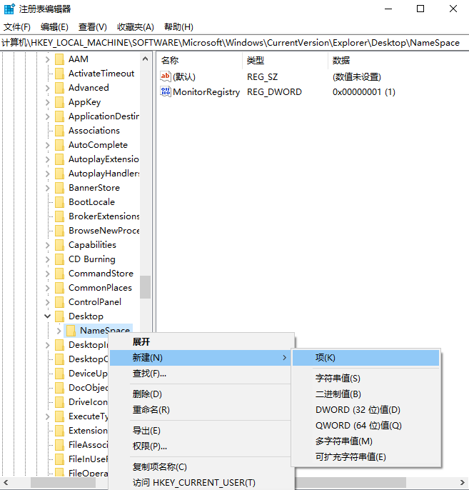469x490 pixels.
Task: Click the (默认) string value icon
Action: tap(166, 76)
